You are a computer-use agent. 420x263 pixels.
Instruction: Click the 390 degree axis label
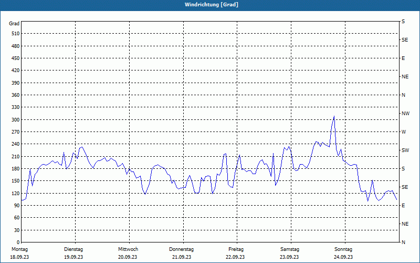click(x=16, y=83)
